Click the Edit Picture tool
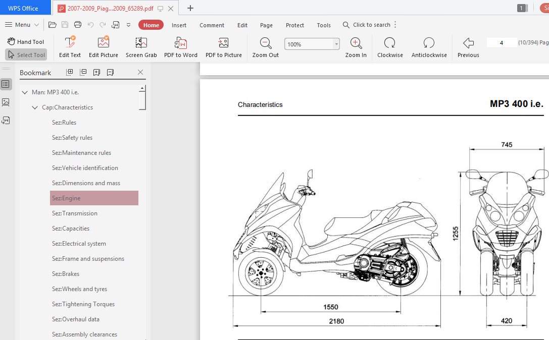Image resolution: width=549 pixels, height=340 pixels. (x=104, y=47)
